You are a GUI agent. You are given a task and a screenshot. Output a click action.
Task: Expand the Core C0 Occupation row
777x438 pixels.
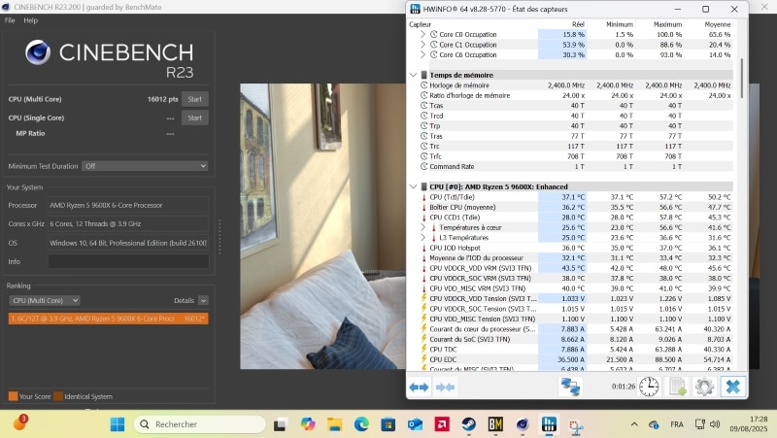point(422,34)
